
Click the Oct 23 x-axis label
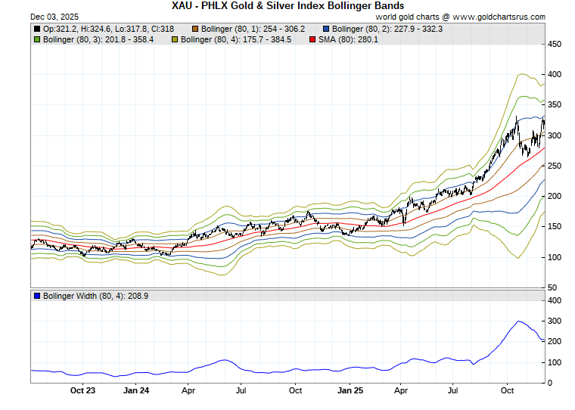pos(82,391)
